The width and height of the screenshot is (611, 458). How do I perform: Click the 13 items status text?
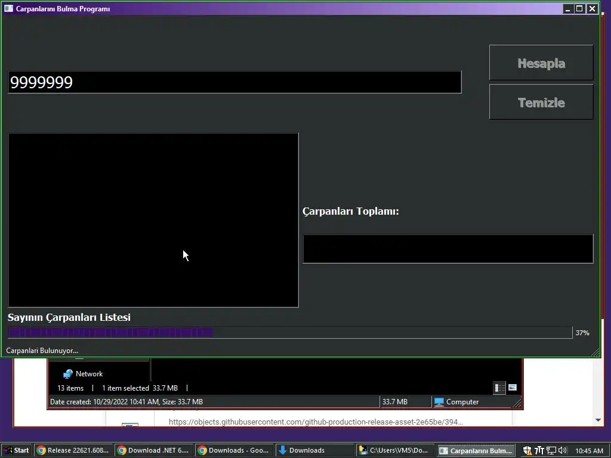tap(70, 388)
